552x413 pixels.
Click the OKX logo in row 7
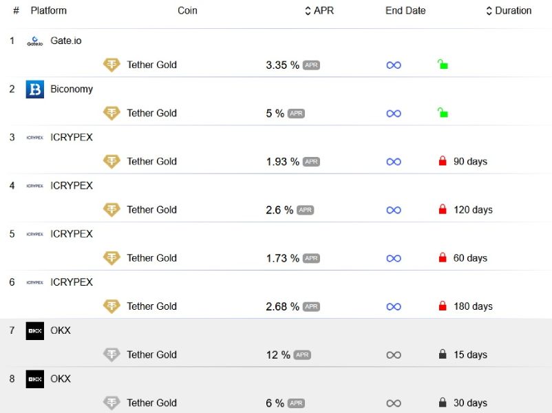35,330
